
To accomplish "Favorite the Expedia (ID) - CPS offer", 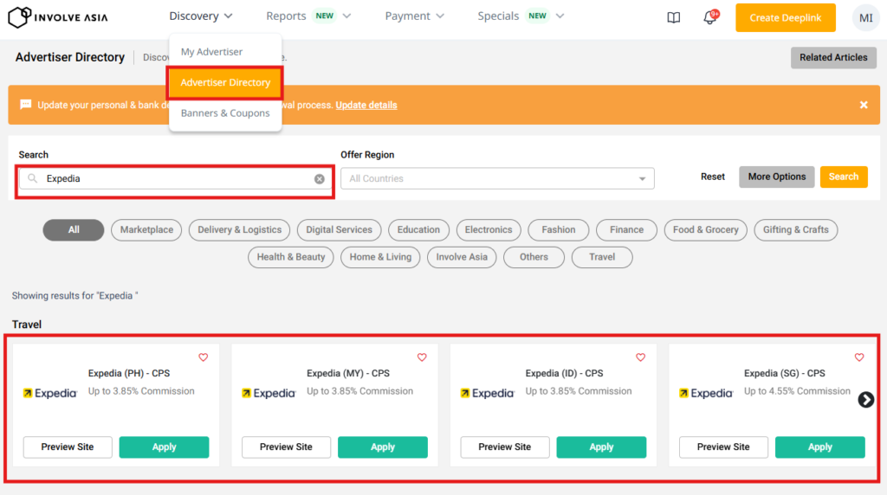I will (x=640, y=357).
